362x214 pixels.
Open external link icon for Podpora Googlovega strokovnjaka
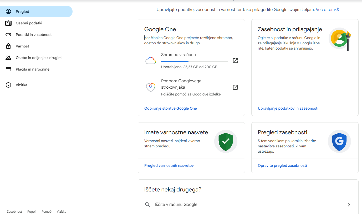[235, 87]
